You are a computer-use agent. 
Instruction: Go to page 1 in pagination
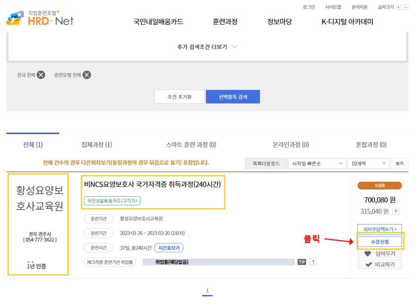pos(207,291)
